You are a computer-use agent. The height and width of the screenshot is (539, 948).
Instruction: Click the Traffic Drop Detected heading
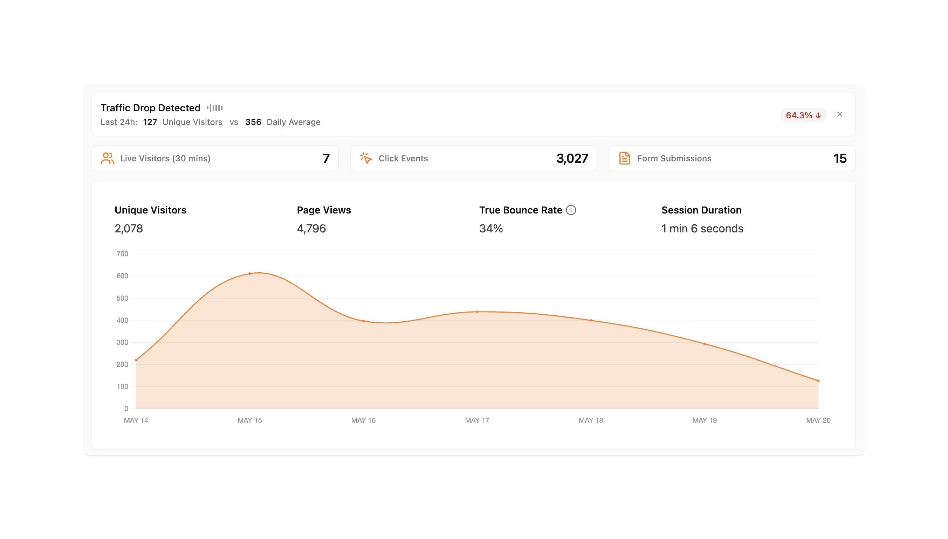point(150,108)
